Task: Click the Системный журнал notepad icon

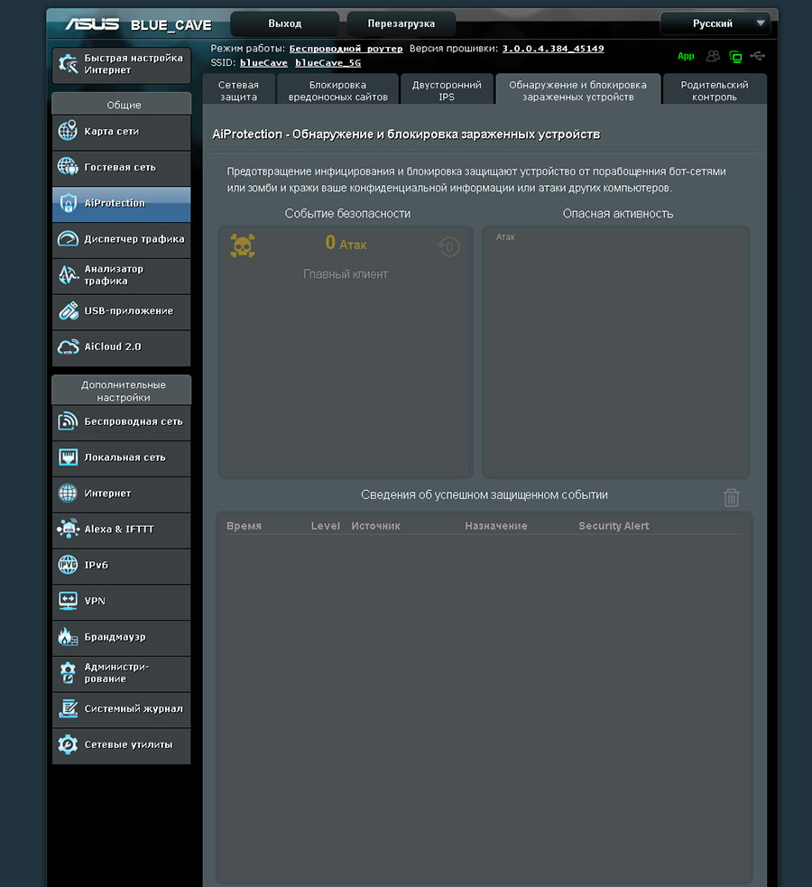Action: coord(68,709)
